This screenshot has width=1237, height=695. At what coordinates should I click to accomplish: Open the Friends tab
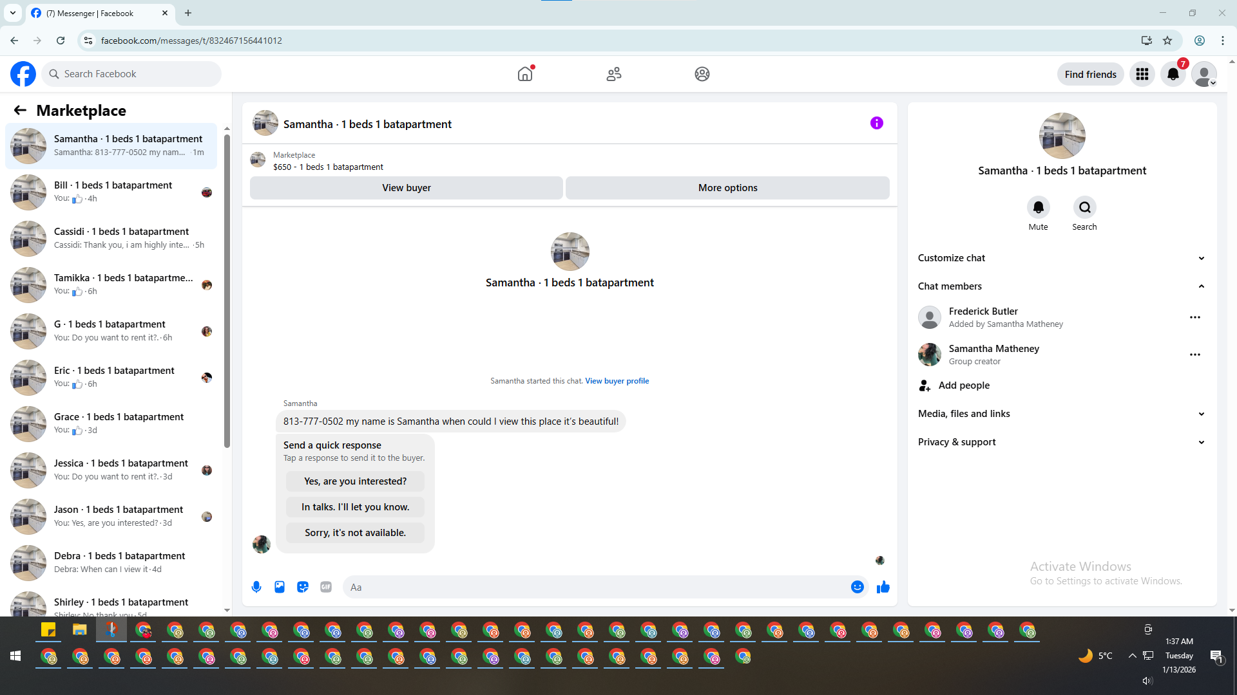pyautogui.click(x=613, y=75)
